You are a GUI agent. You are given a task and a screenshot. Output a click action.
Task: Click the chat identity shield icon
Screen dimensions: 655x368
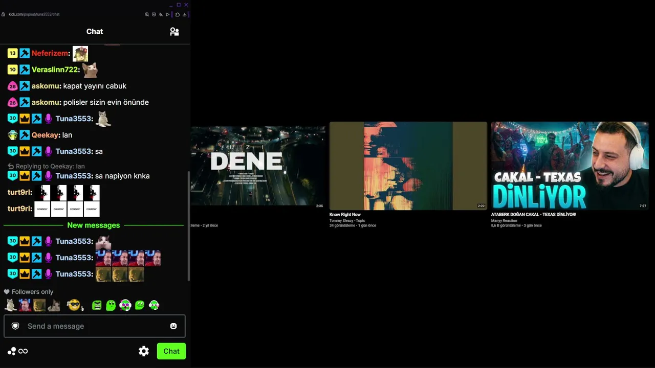coord(15,326)
